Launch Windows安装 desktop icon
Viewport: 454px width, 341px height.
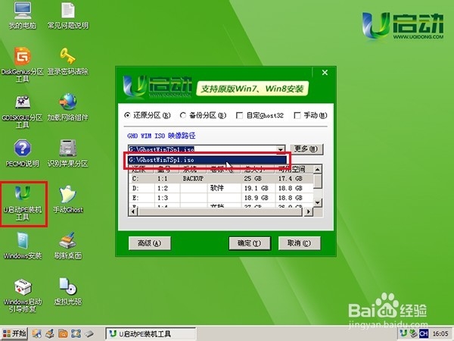click(x=23, y=246)
